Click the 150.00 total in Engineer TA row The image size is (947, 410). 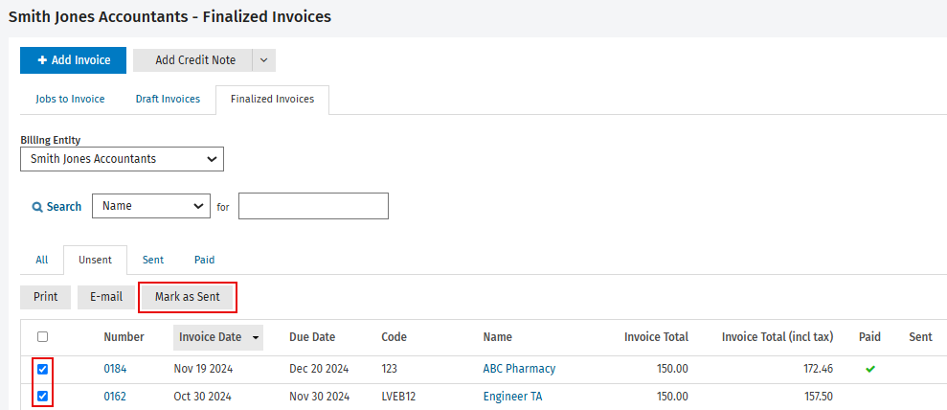(672, 397)
